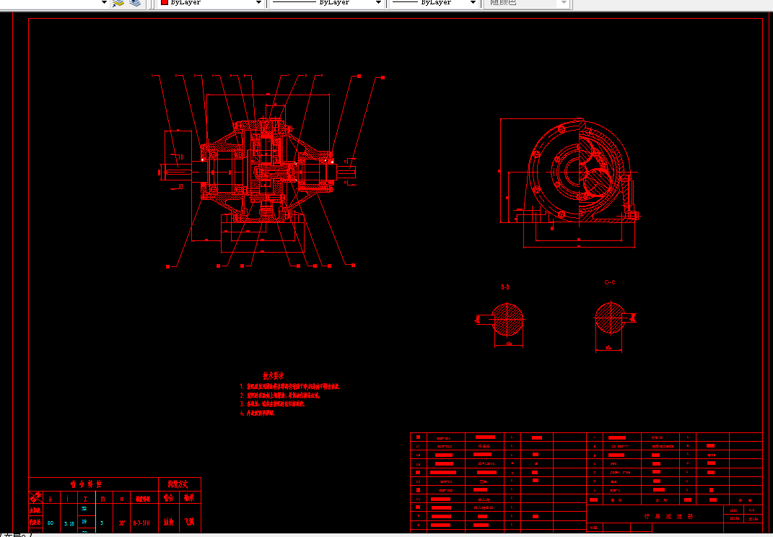Select the 油浴 lubrication cell
Screen dimensions: 773x537
point(169,523)
